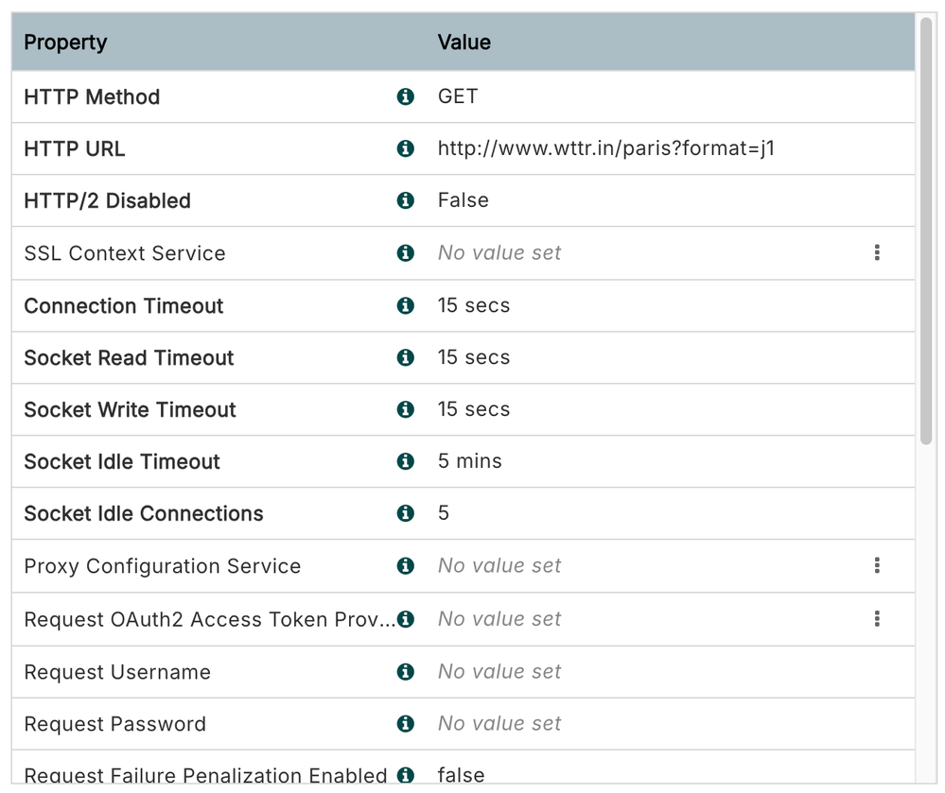Click the Value column header
The height and width of the screenshot is (793, 945).
(x=464, y=43)
